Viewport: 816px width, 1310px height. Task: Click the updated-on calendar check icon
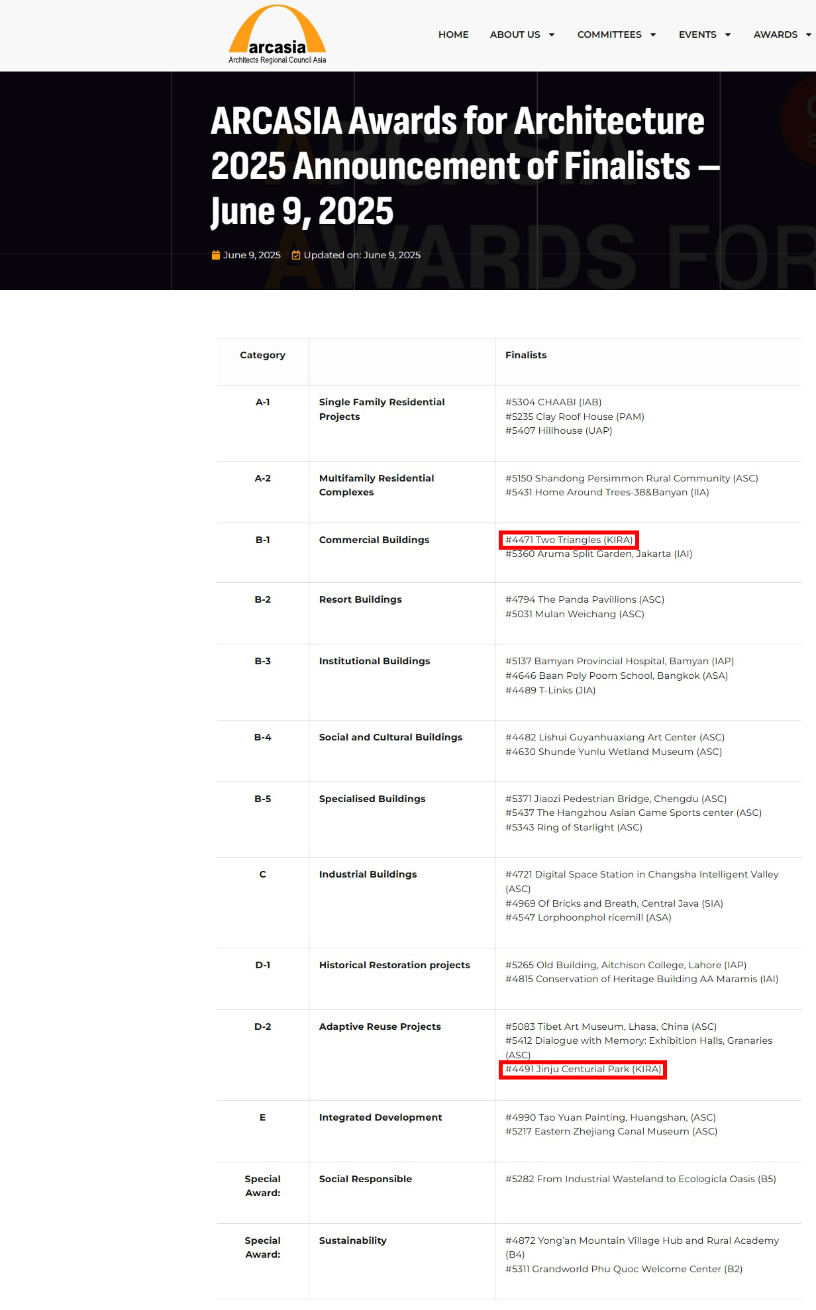pyautogui.click(x=296, y=255)
